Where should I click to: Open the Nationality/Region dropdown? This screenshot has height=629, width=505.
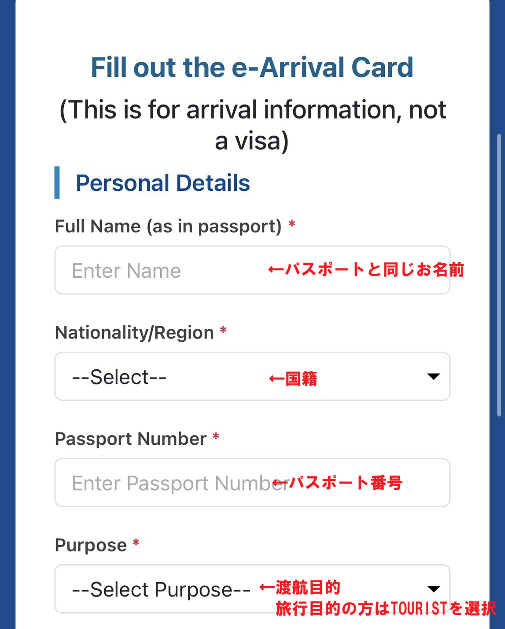coord(176,376)
